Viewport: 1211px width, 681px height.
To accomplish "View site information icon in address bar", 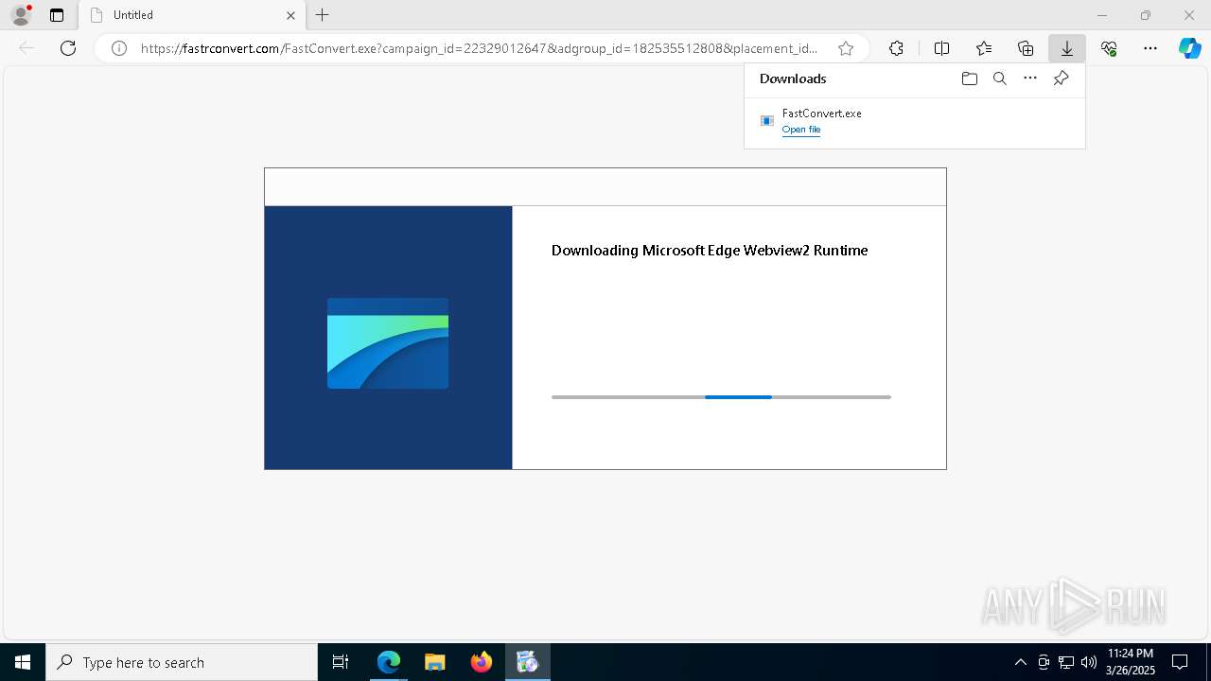I will (x=119, y=48).
